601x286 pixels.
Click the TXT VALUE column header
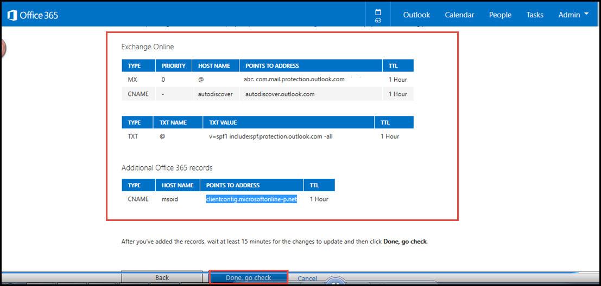click(289, 123)
